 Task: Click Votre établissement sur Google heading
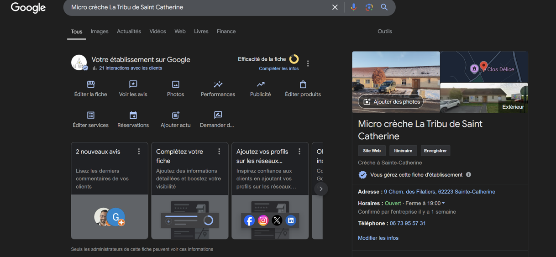point(141,59)
